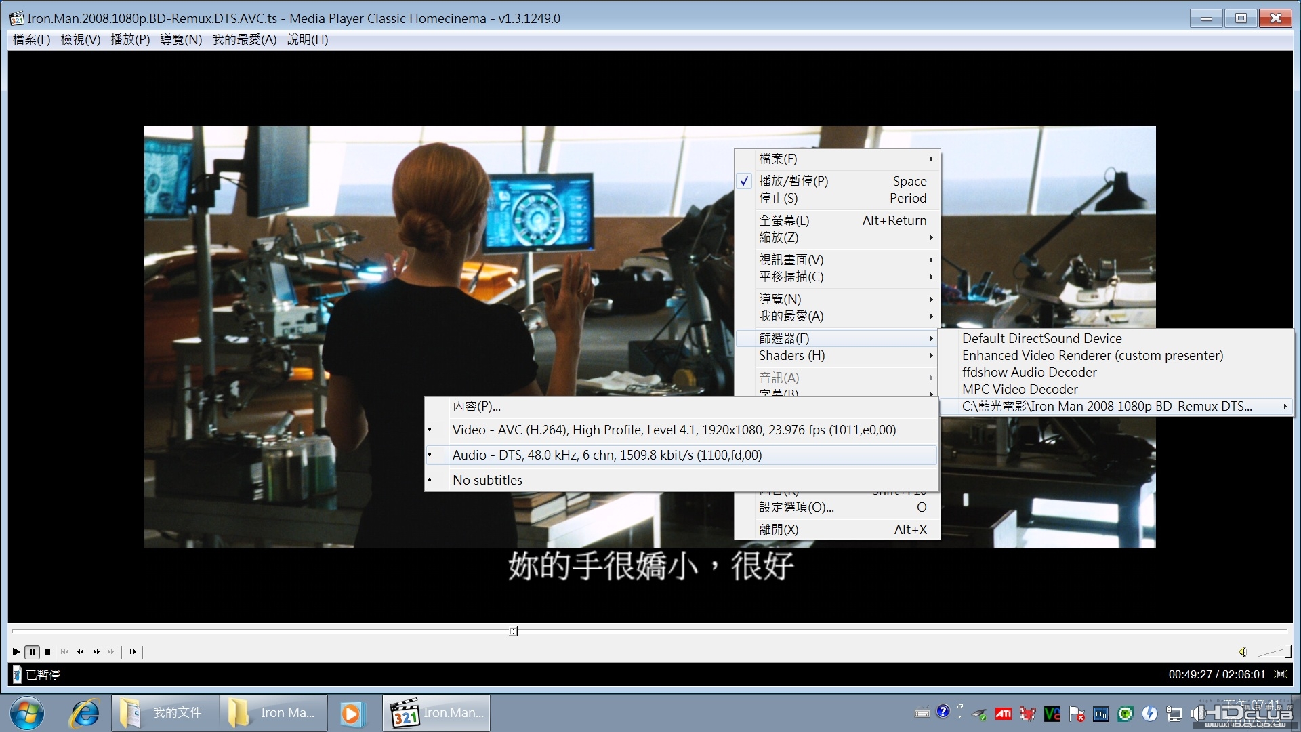The height and width of the screenshot is (732, 1301).
Task: Choose ffdshow Audio Decoder filter entry
Action: [x=1029, y=373]
